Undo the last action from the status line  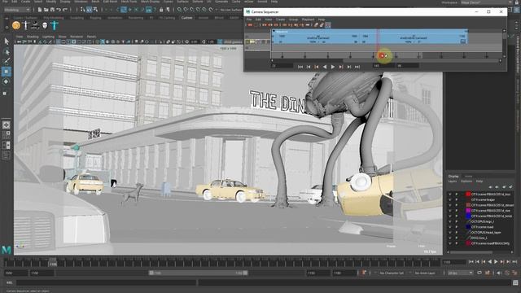point(59,10)
